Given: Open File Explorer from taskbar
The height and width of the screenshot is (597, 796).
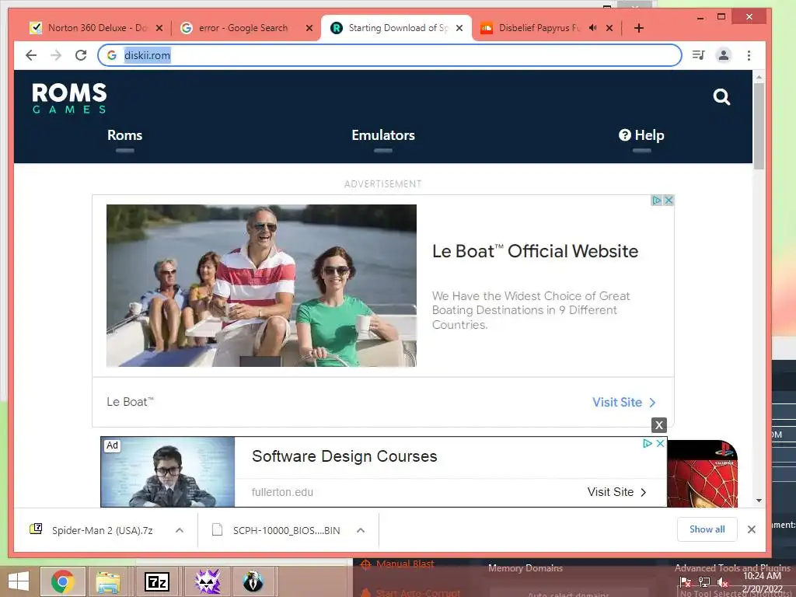Looking at the screenshot, I should click(x=108, y=581).
